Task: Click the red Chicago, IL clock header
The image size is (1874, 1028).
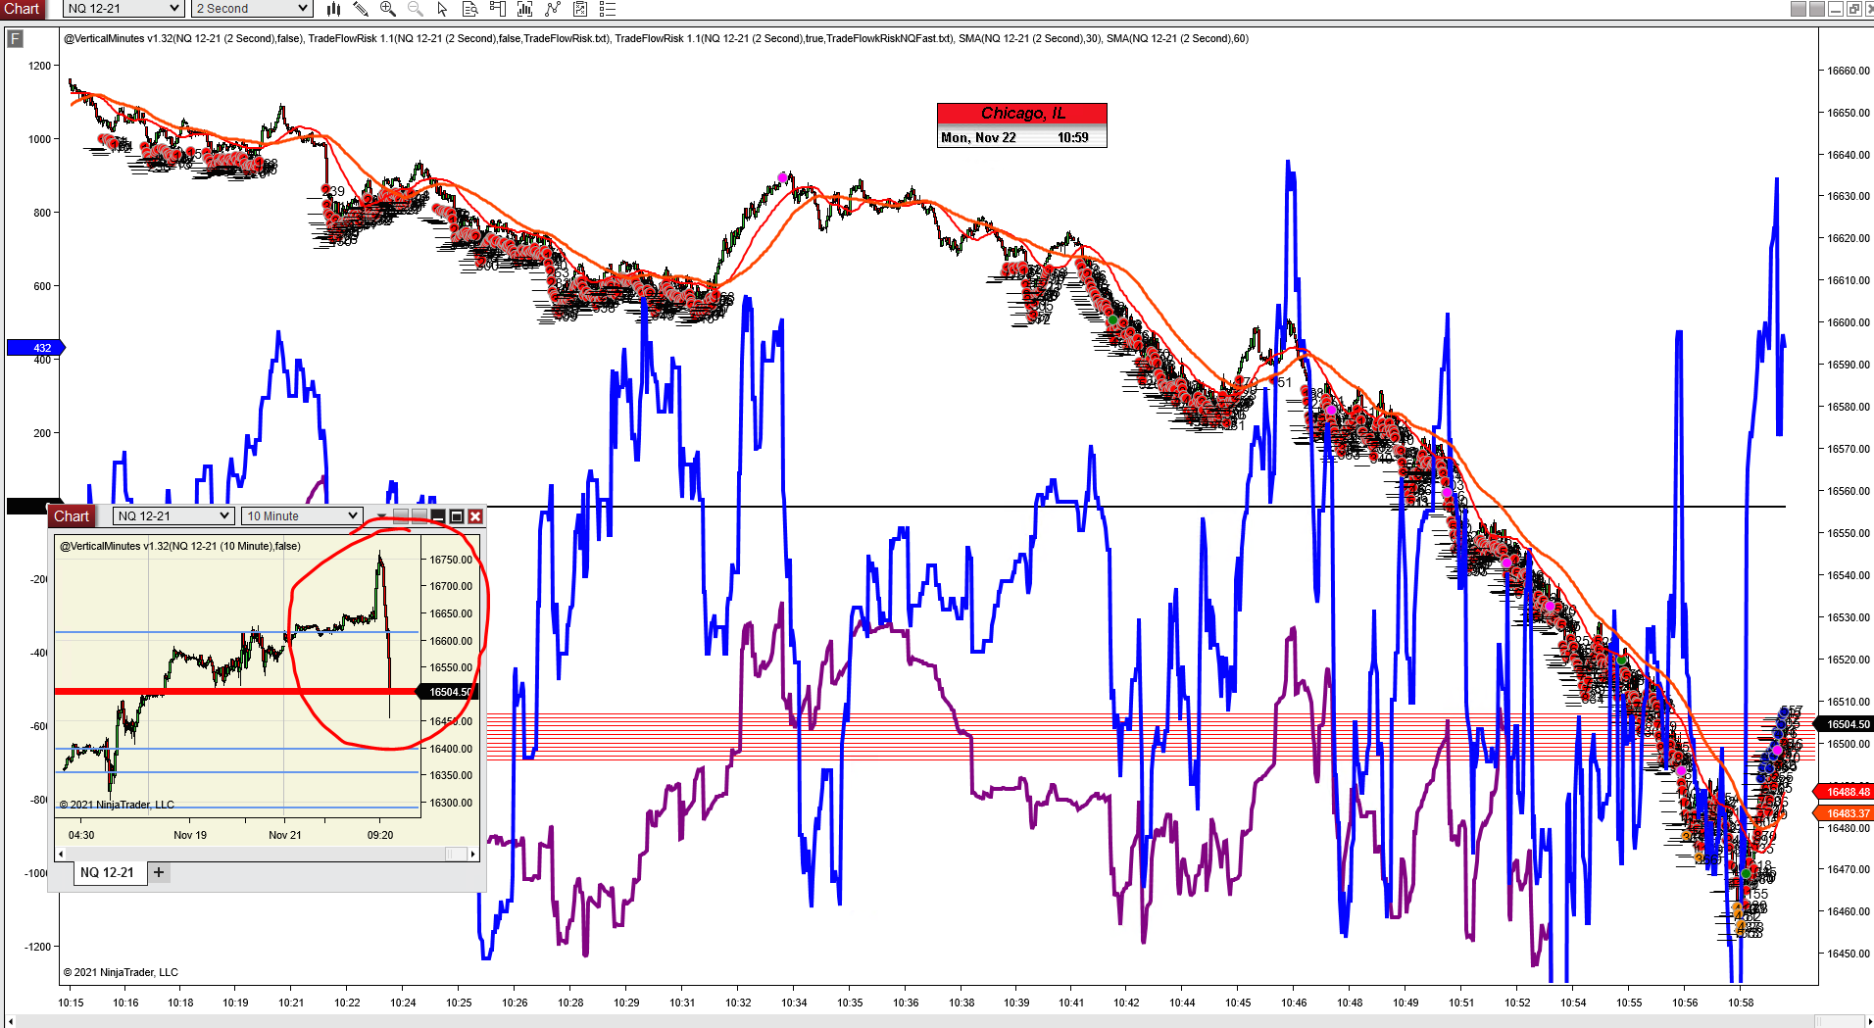Action: coord(1022,114)
